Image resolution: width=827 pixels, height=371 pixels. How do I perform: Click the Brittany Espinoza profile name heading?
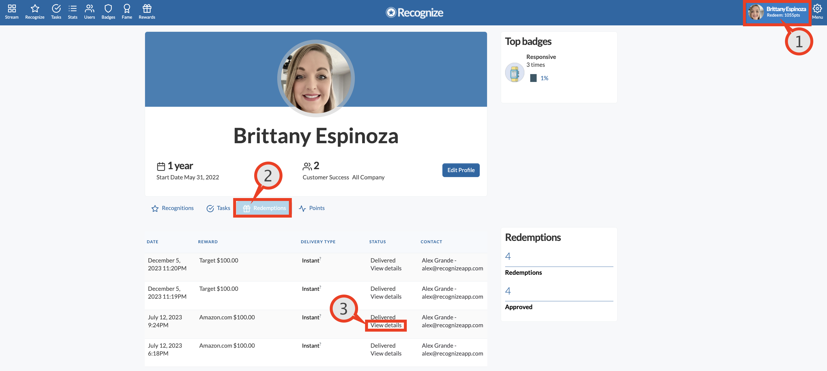(x=315, y=136)
